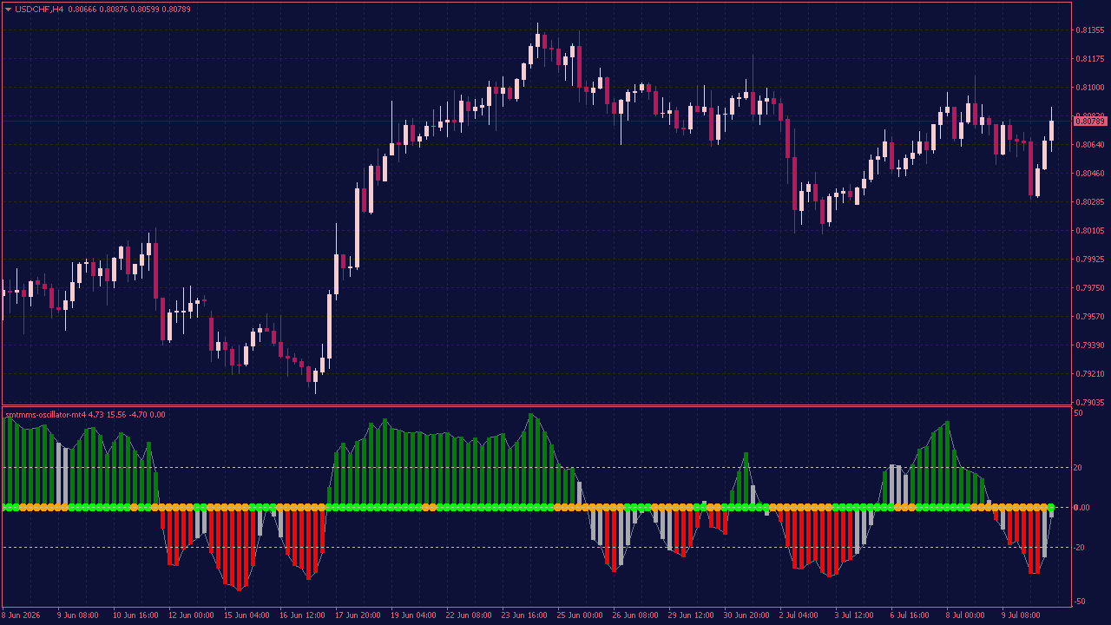Open the dropdown triangle beside USDCHF,H4
The width and height of the screenshot is (1111, 625).
(8, 9)
